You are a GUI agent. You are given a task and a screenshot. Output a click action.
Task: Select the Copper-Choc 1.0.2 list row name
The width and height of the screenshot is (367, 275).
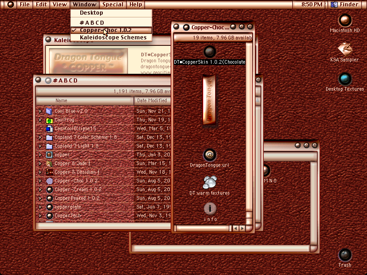coord(76,181)
